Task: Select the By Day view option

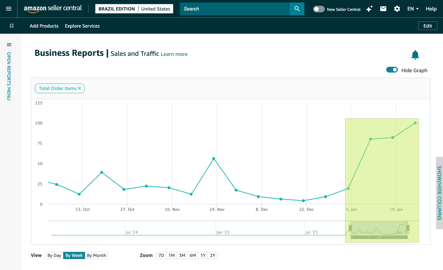Action: coord(54,255)
